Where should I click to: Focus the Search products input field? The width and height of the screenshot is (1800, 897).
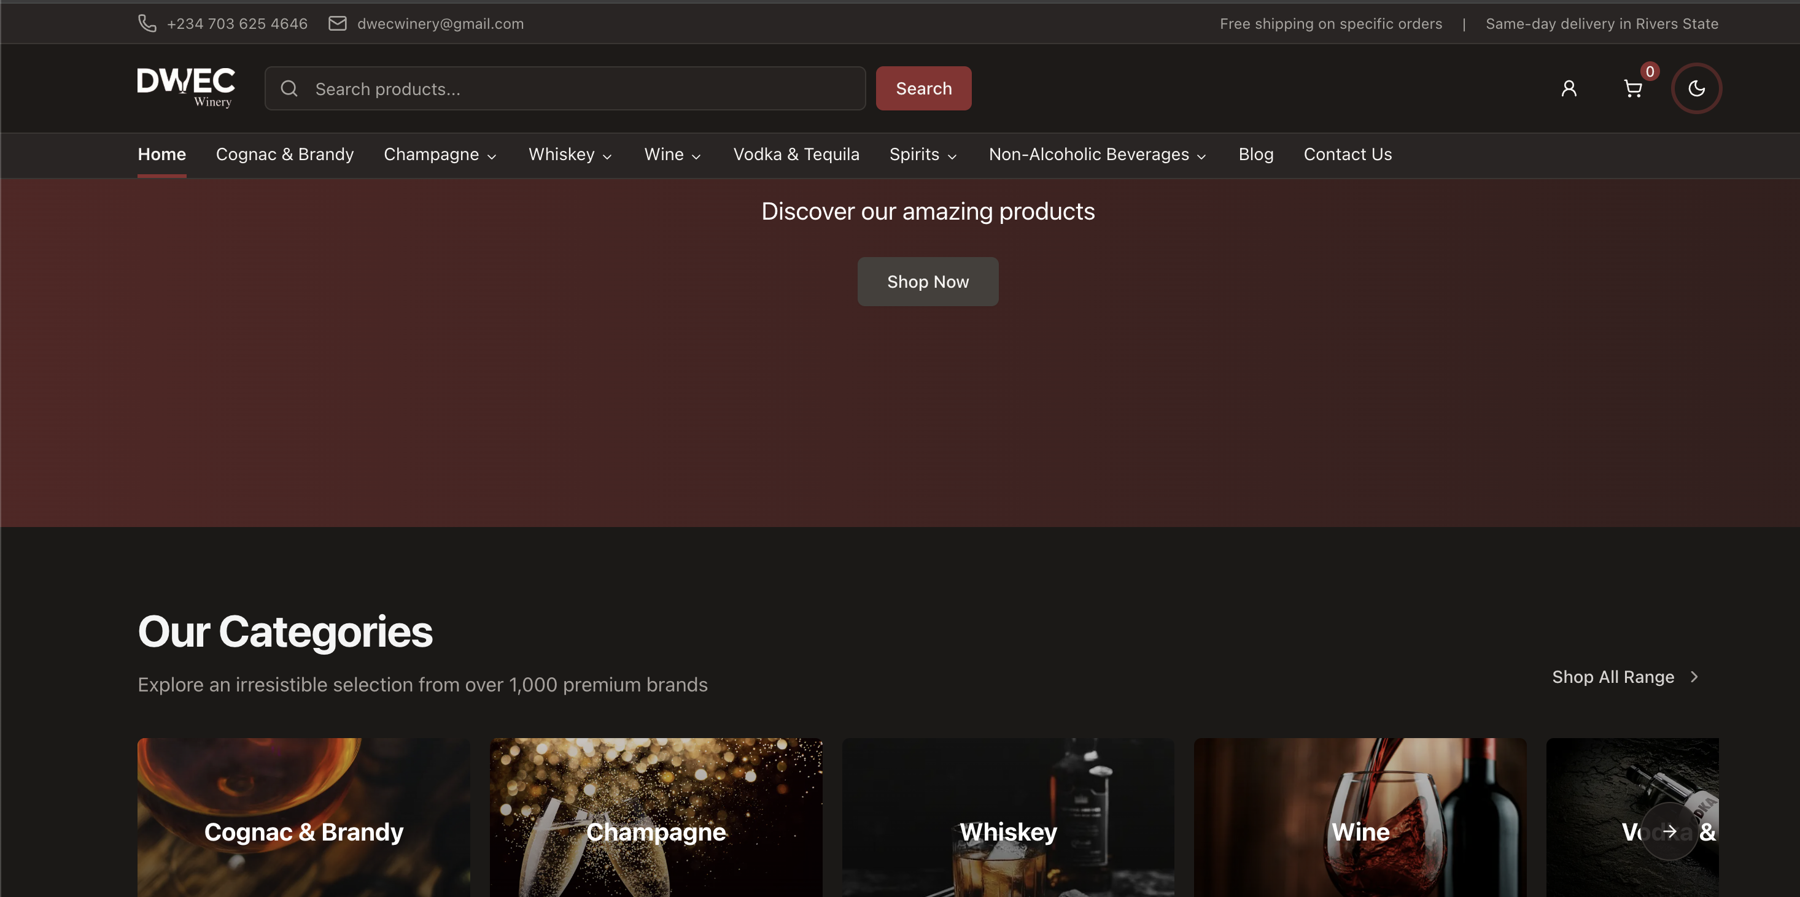[x=580, y=89]
